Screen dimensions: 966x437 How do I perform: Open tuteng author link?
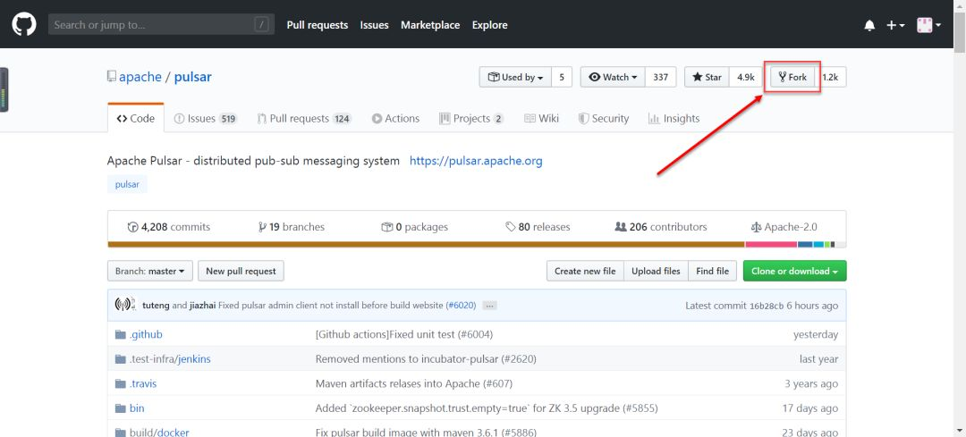(x=156, y=306)
